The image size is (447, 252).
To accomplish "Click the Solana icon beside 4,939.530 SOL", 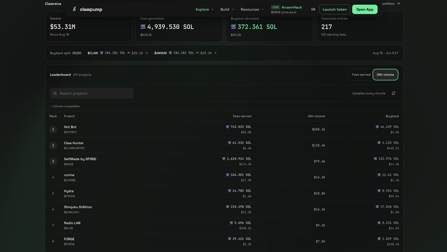I will [143, 27].
